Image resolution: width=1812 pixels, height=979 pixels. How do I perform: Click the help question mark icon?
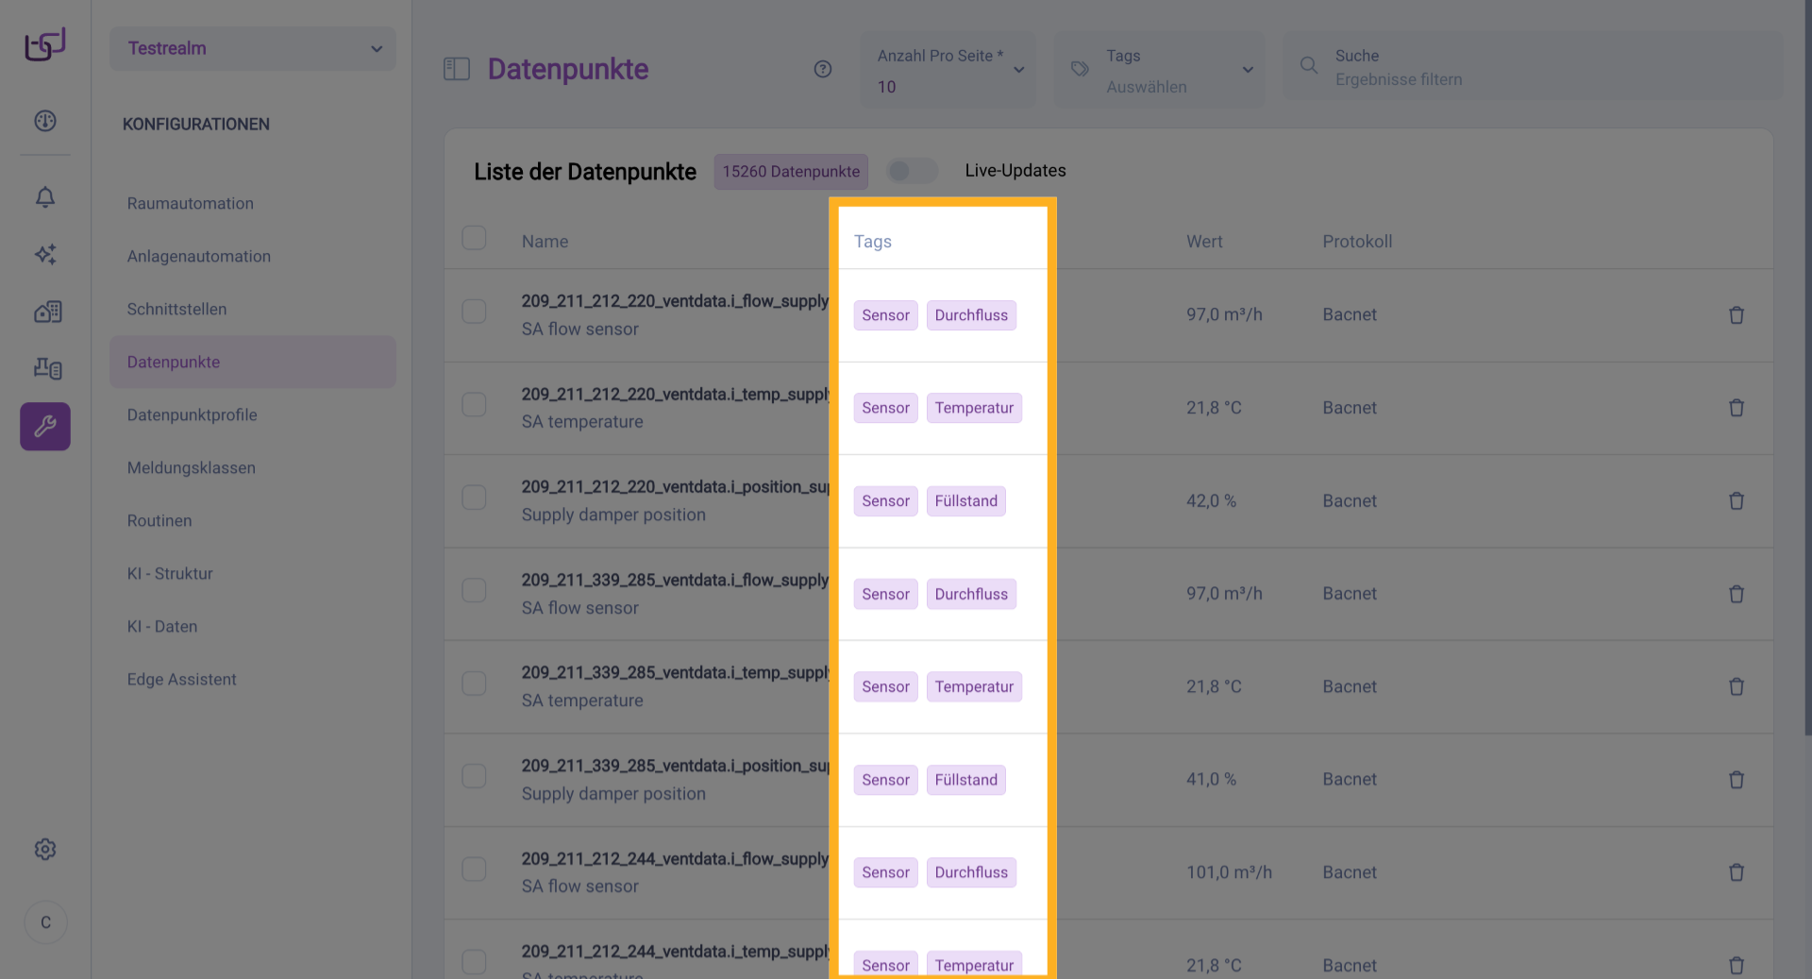[823, 69]
